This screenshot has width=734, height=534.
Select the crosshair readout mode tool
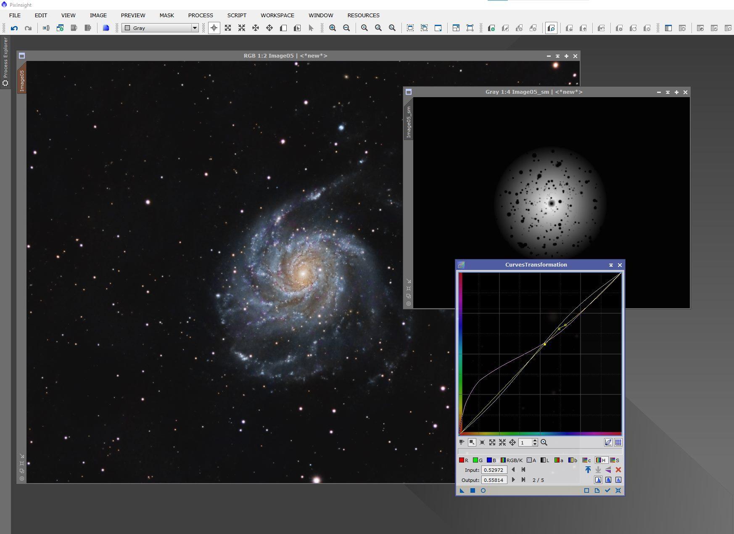point(214,28)
